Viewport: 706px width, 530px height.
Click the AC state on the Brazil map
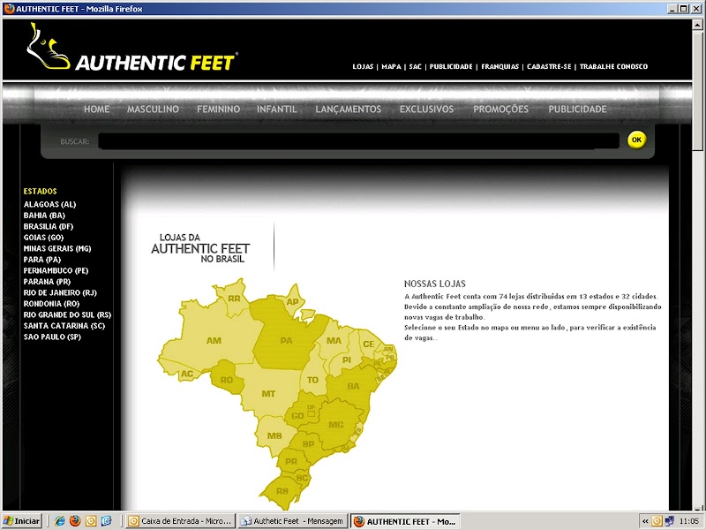point(187,374)
